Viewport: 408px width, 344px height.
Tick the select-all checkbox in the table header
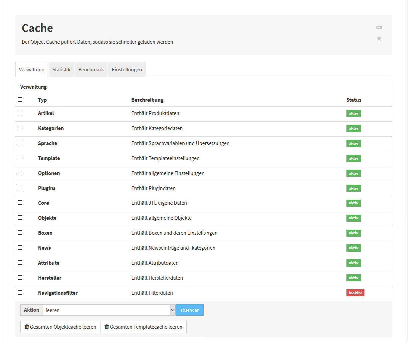point(20,99)
